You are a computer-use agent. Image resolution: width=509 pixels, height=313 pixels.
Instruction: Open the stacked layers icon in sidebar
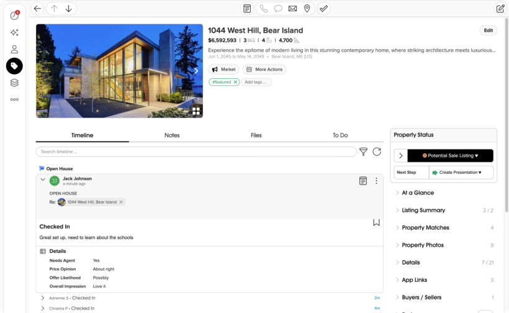point(14,83)
